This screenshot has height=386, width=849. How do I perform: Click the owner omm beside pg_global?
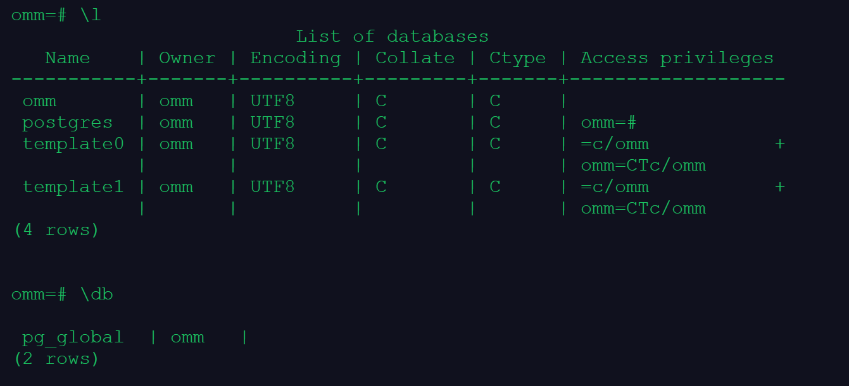[187, 337]
